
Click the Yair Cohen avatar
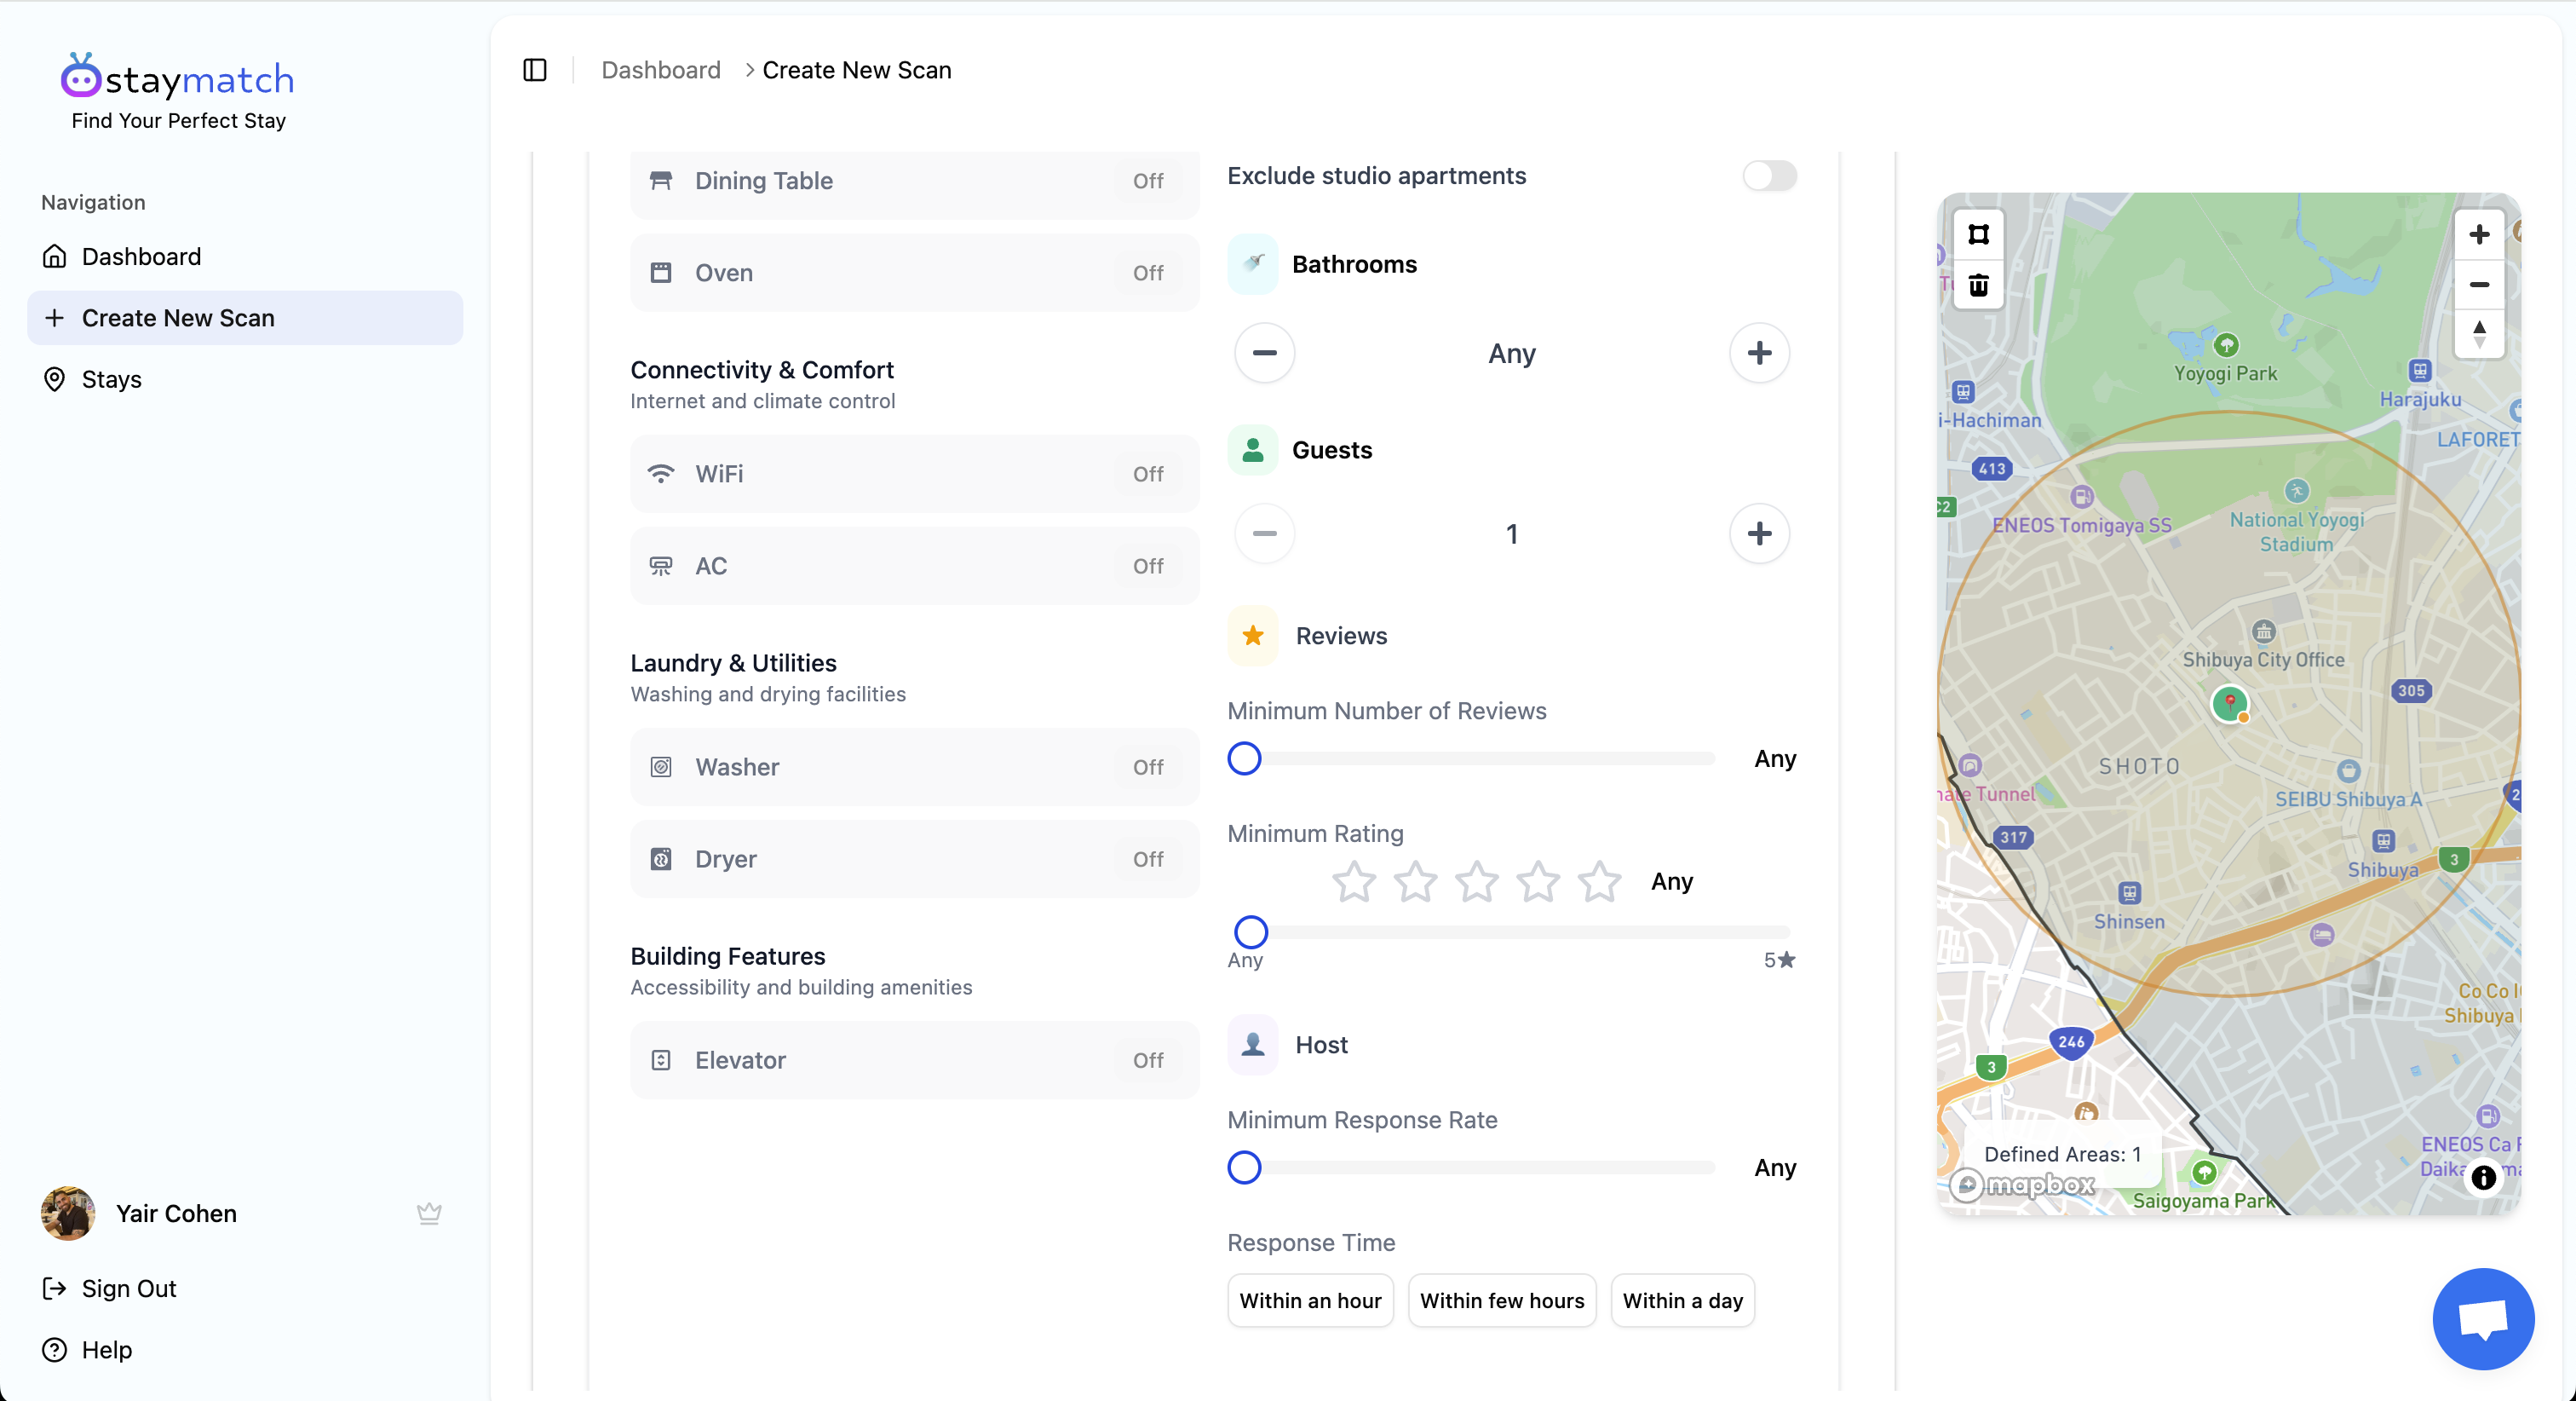(x=68, y=1213)
